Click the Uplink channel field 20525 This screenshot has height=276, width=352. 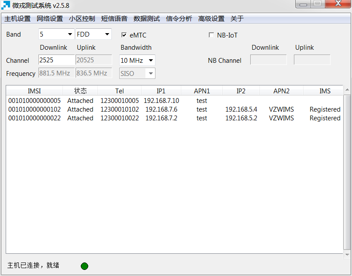(x=93, y=60)
